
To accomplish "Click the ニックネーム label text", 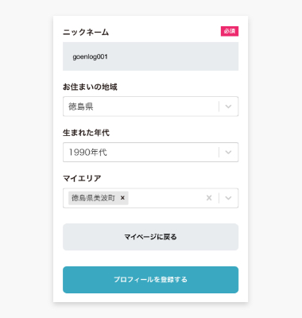I will [86, 32].
